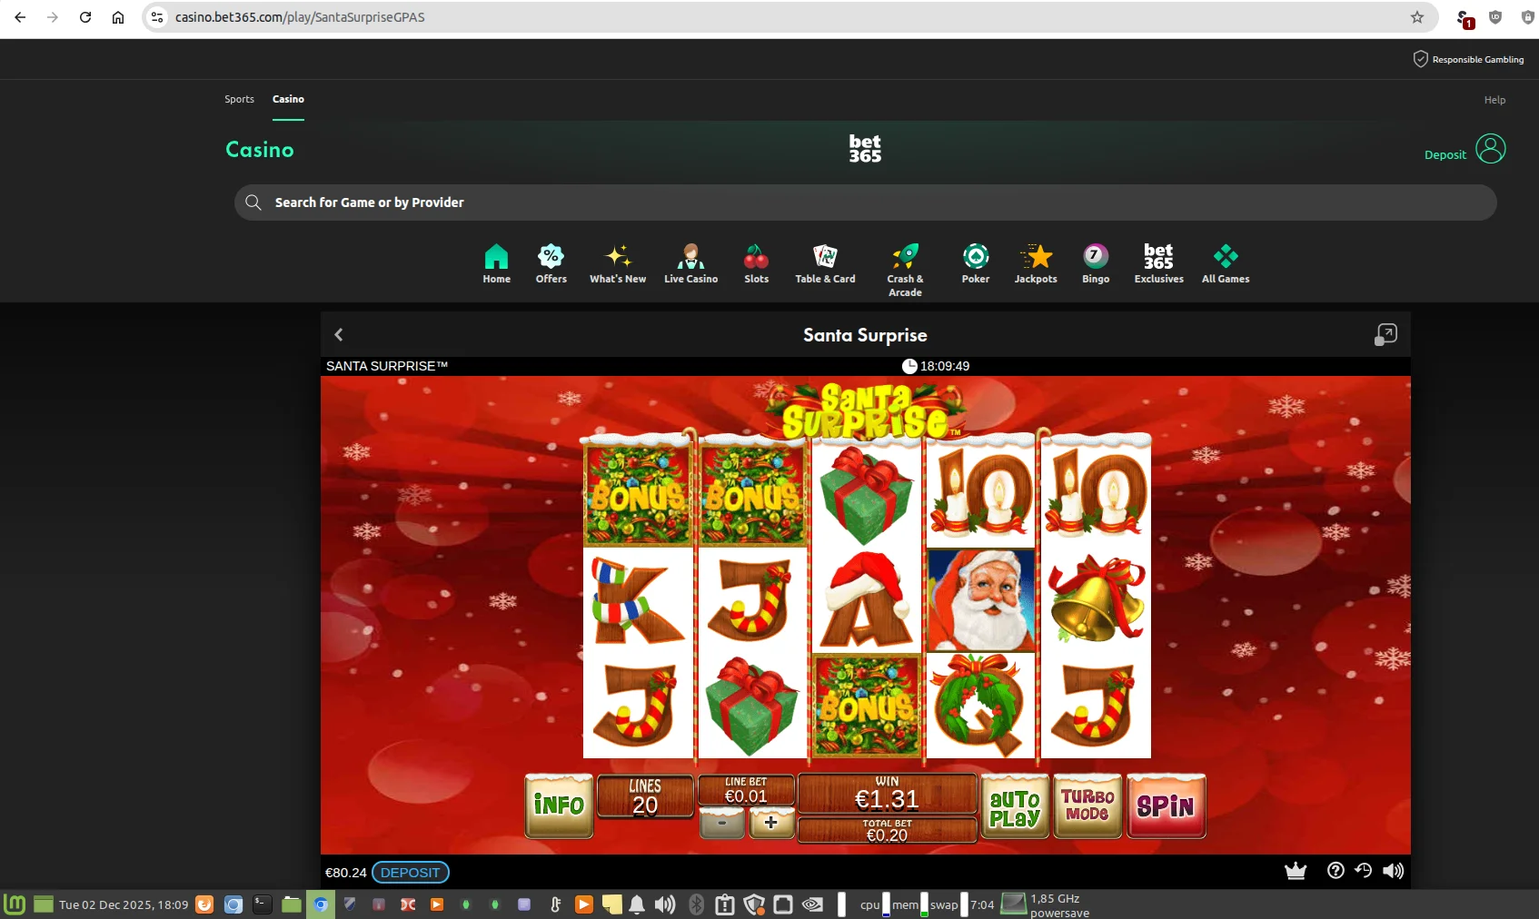Screen dimensions: 1539x919
Task: Start Auto Play in the slot
Action: (x=1015, y=806)
